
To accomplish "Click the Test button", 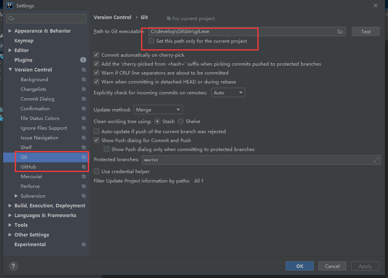I will click(x=365, y=31).
